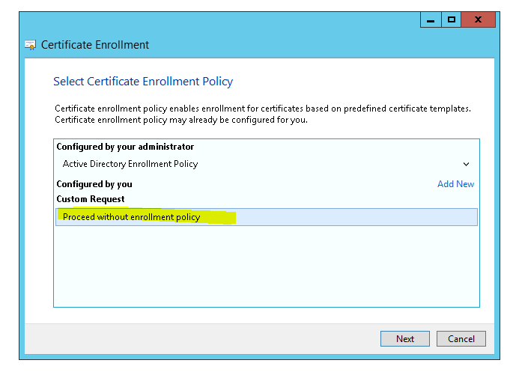516x378 pixels.
Task: Click the blank window title bar area
Action: [225, 21]
